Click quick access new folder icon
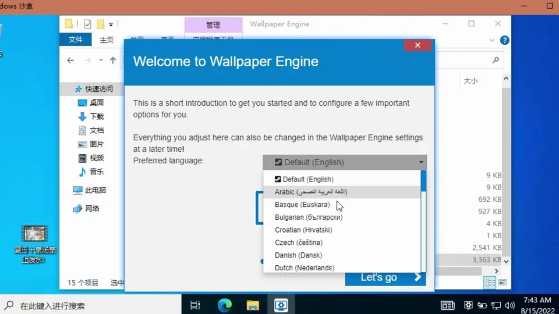 101,24
